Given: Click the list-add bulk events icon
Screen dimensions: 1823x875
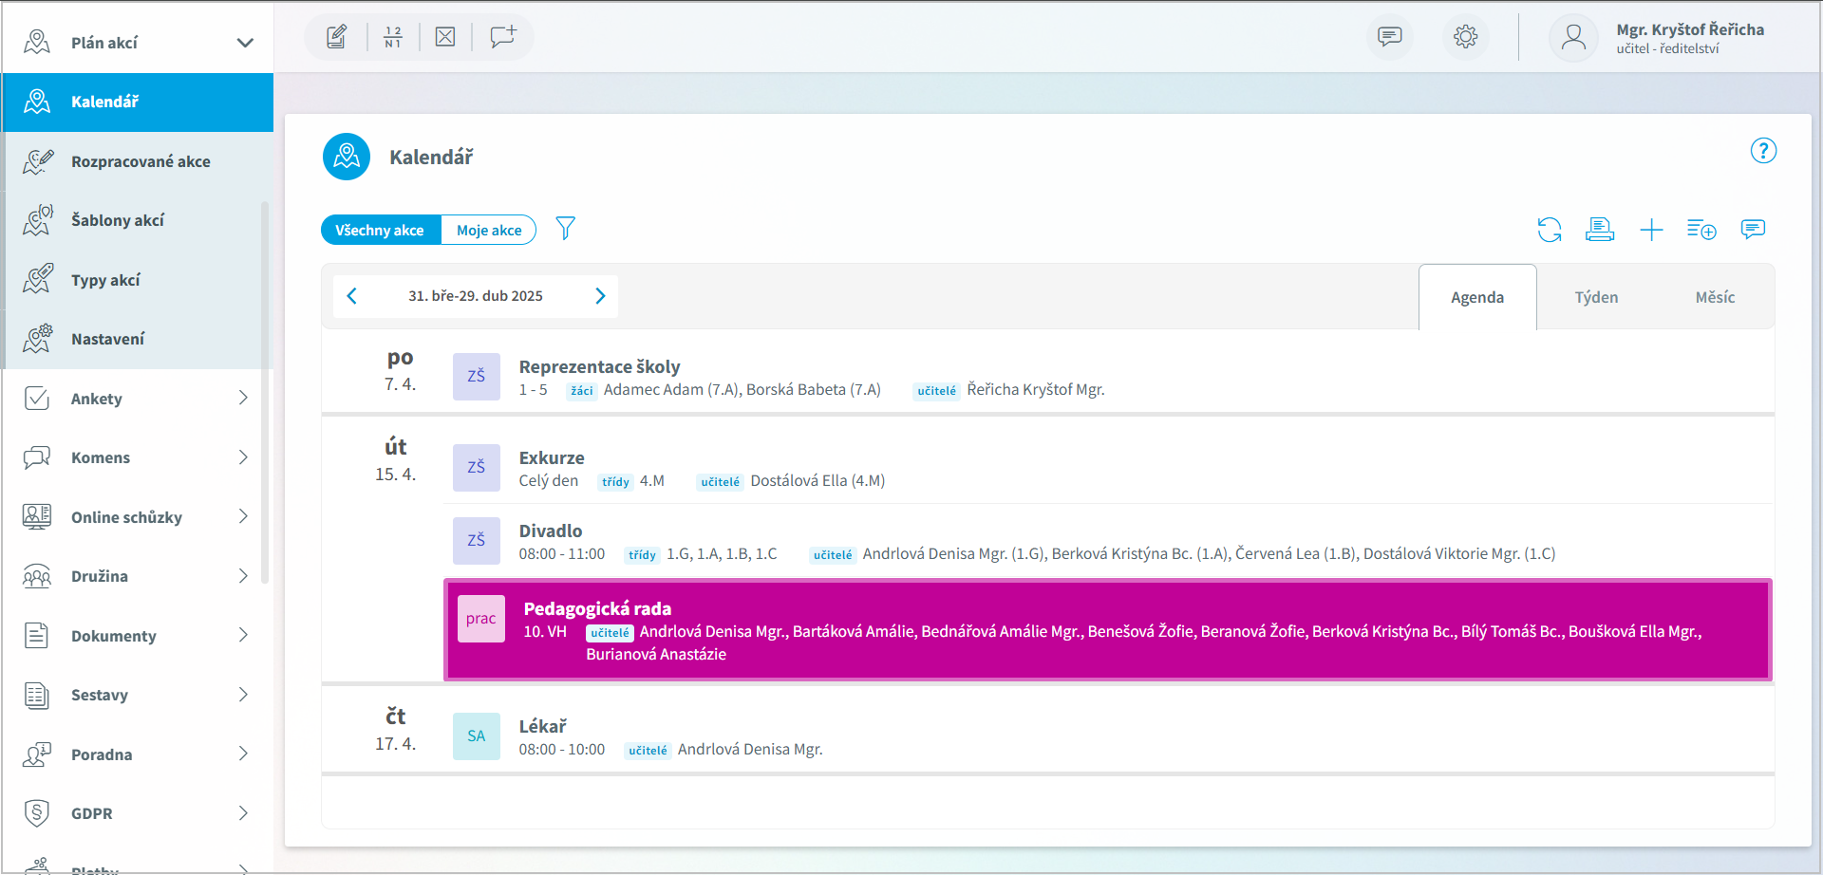Looking at the screenshot, I should coord(1701,230).
